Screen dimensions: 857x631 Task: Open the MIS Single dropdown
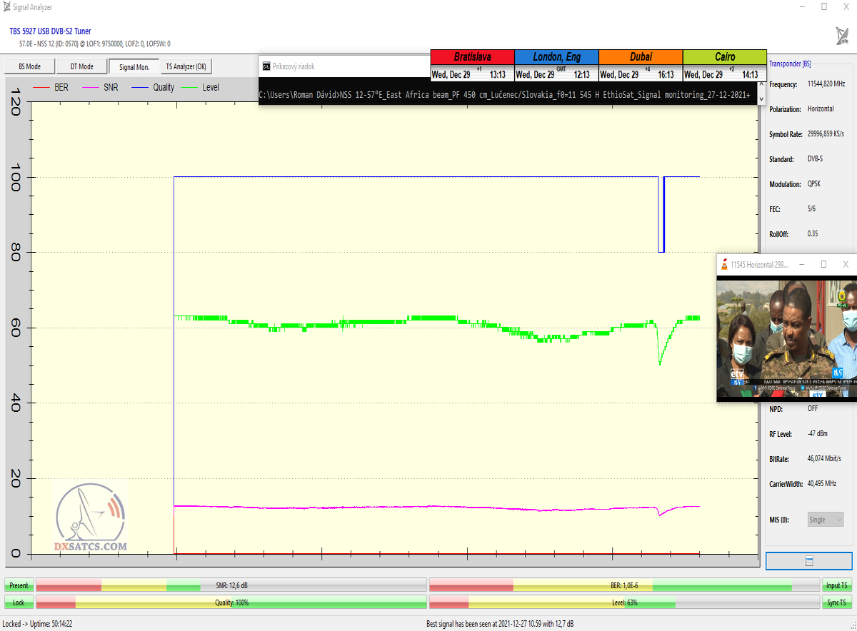(825, 520)
